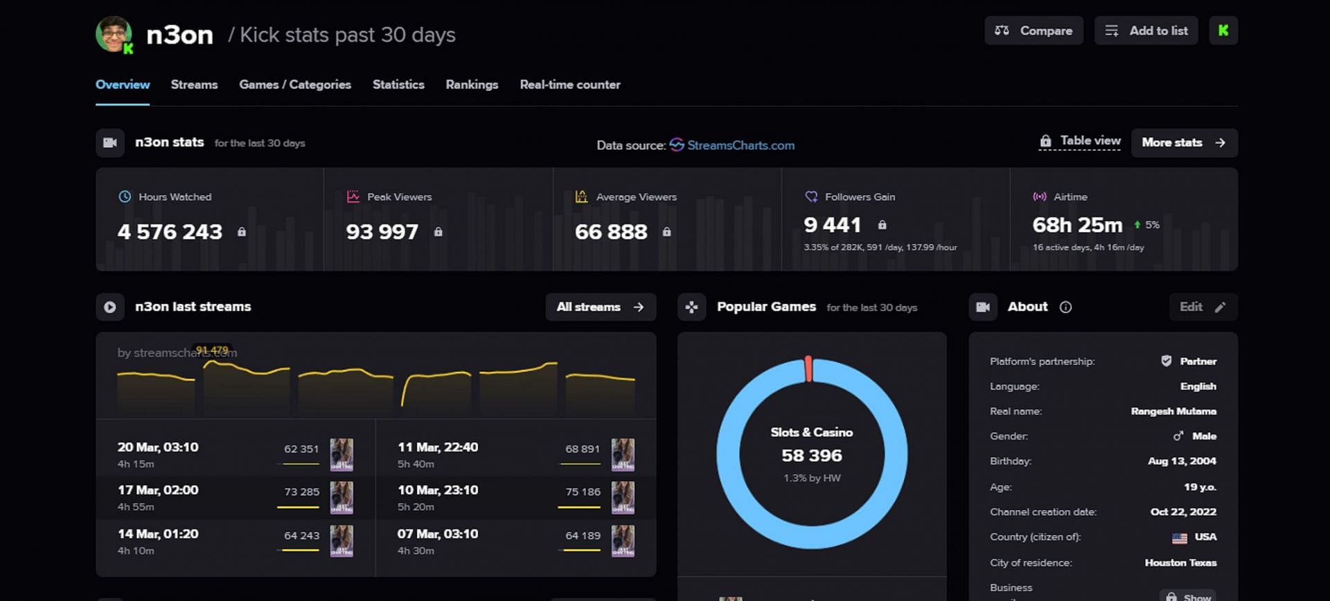This screenshot has height=601, width=1330.
Task: Click the info icon next to About
Action: click(x=1065, y=307)
